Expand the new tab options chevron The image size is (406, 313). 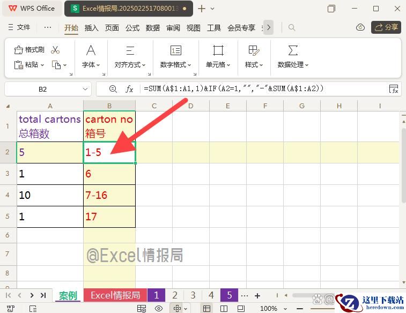tap(212, 9)
